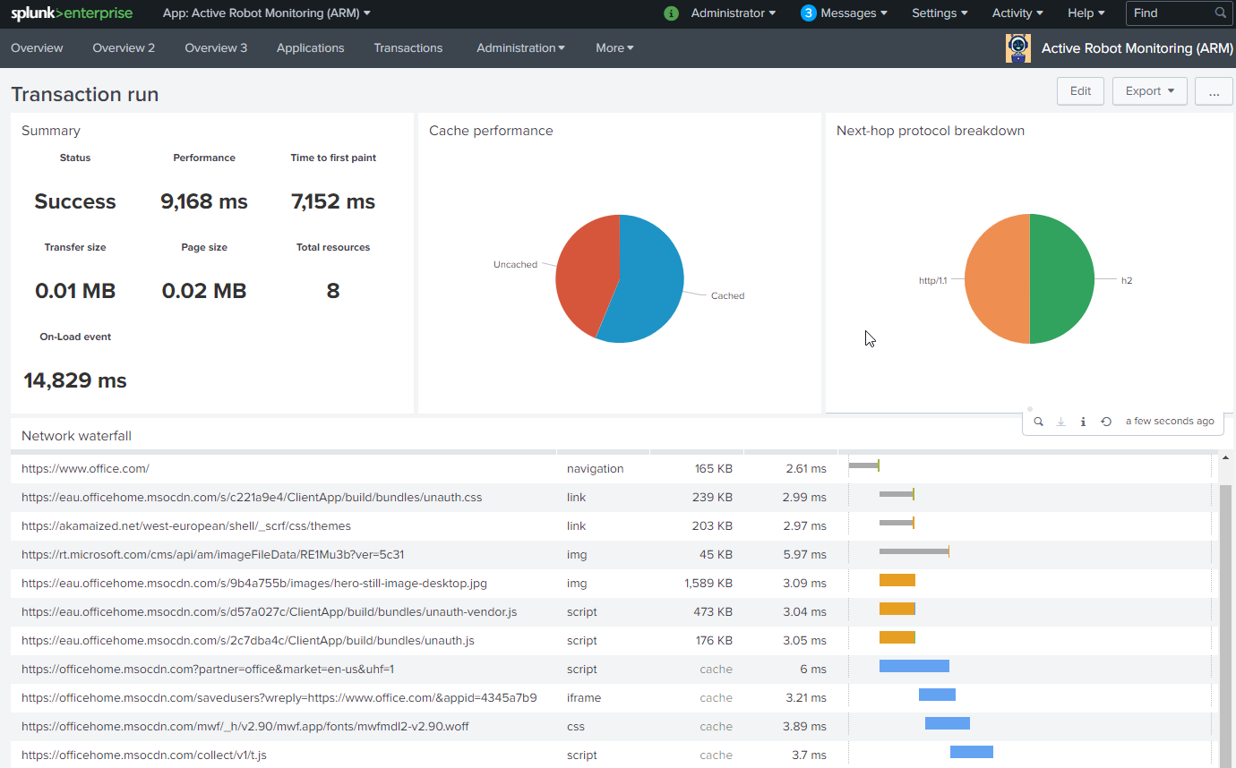Click the green Administrator status icon
1236x768 pixels.
pos(671,13)
